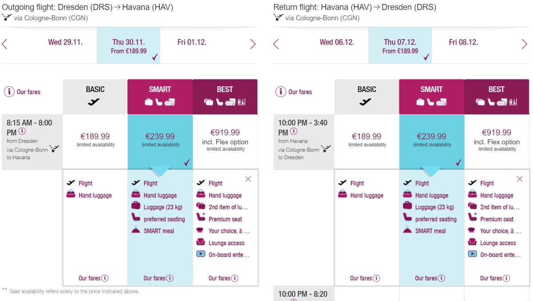The height and width of the screenshot is (301, 533).
Task: Show later outgoing dates with right arrow
Action: click(253, 44)
